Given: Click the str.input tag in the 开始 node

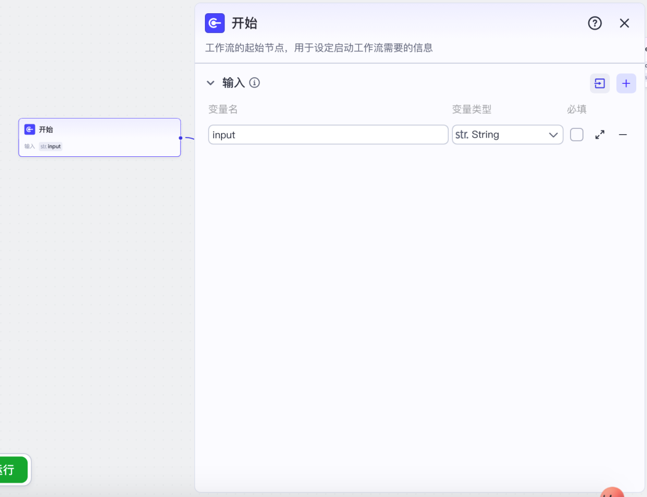Looking at the screenshot, I should click(50, 147).
